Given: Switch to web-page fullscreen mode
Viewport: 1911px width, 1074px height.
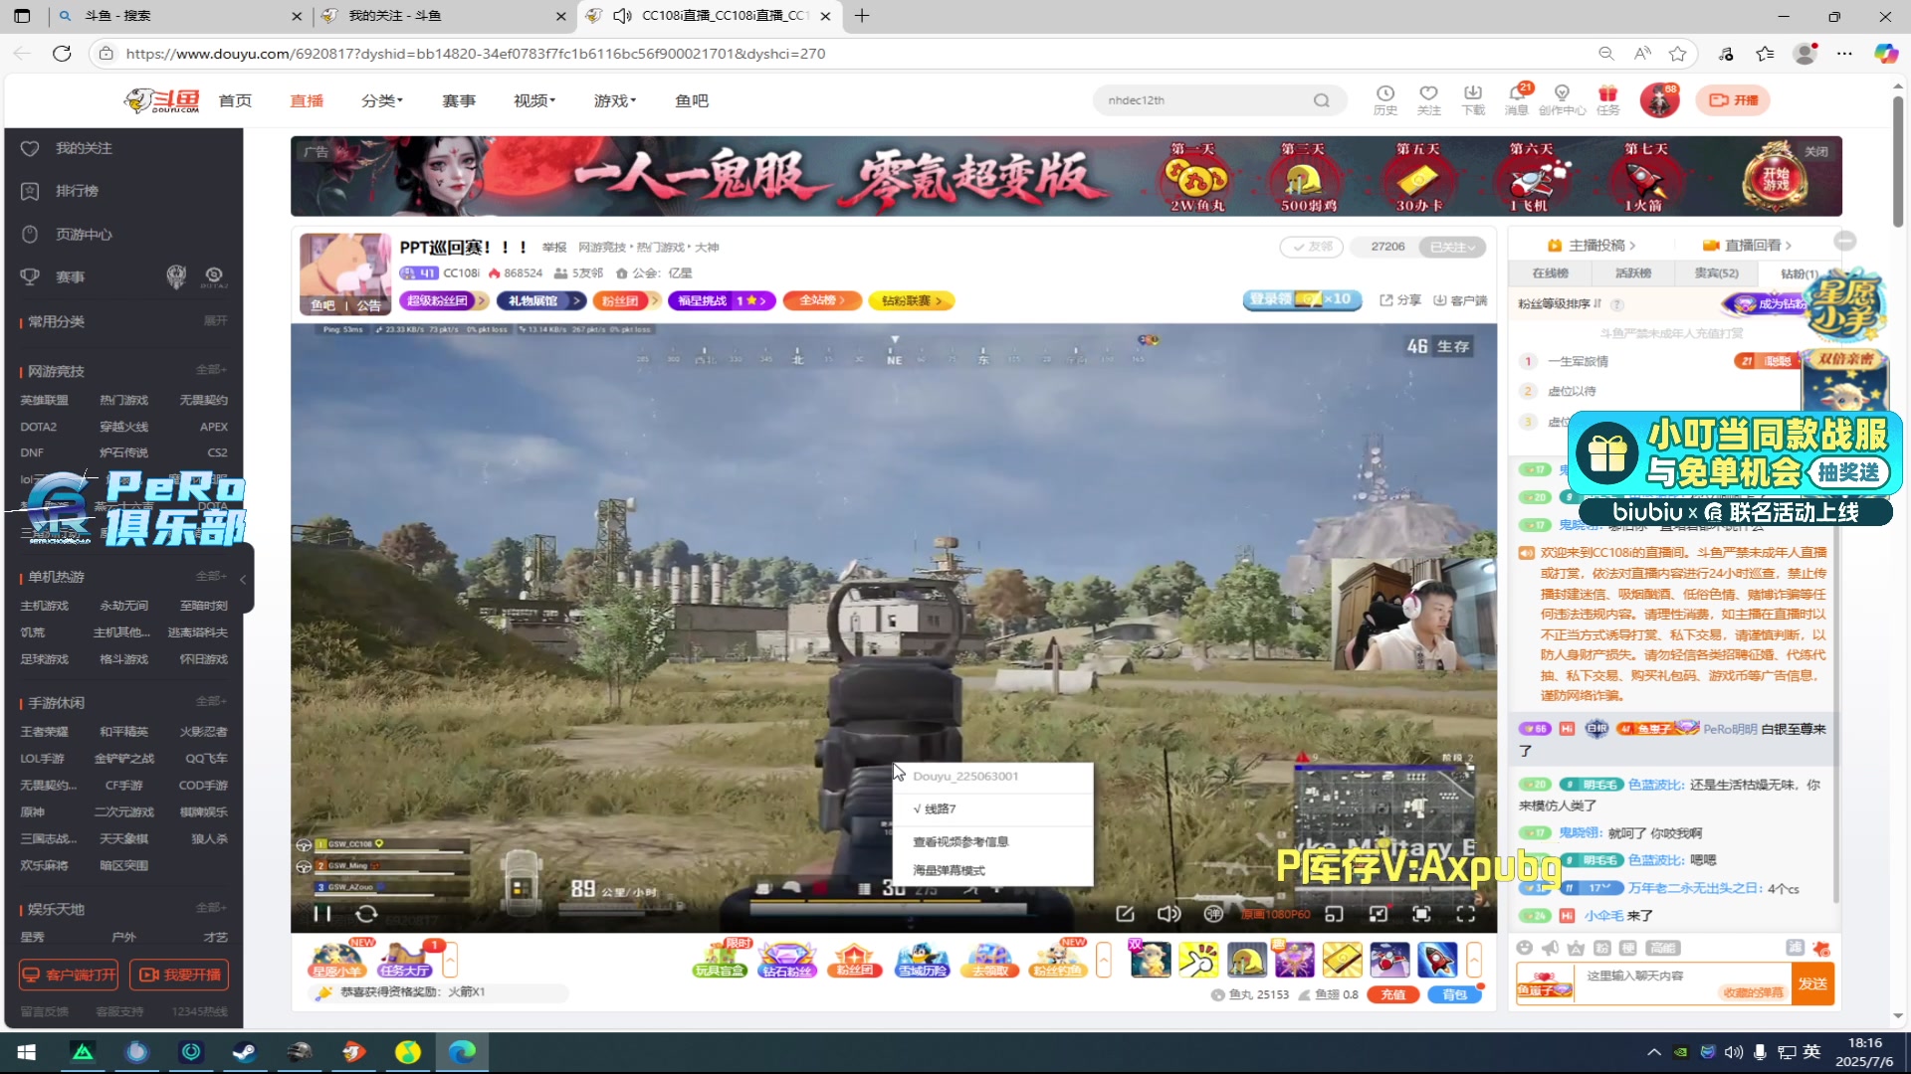Looking at the screenshot, I should pos(1422,914).
